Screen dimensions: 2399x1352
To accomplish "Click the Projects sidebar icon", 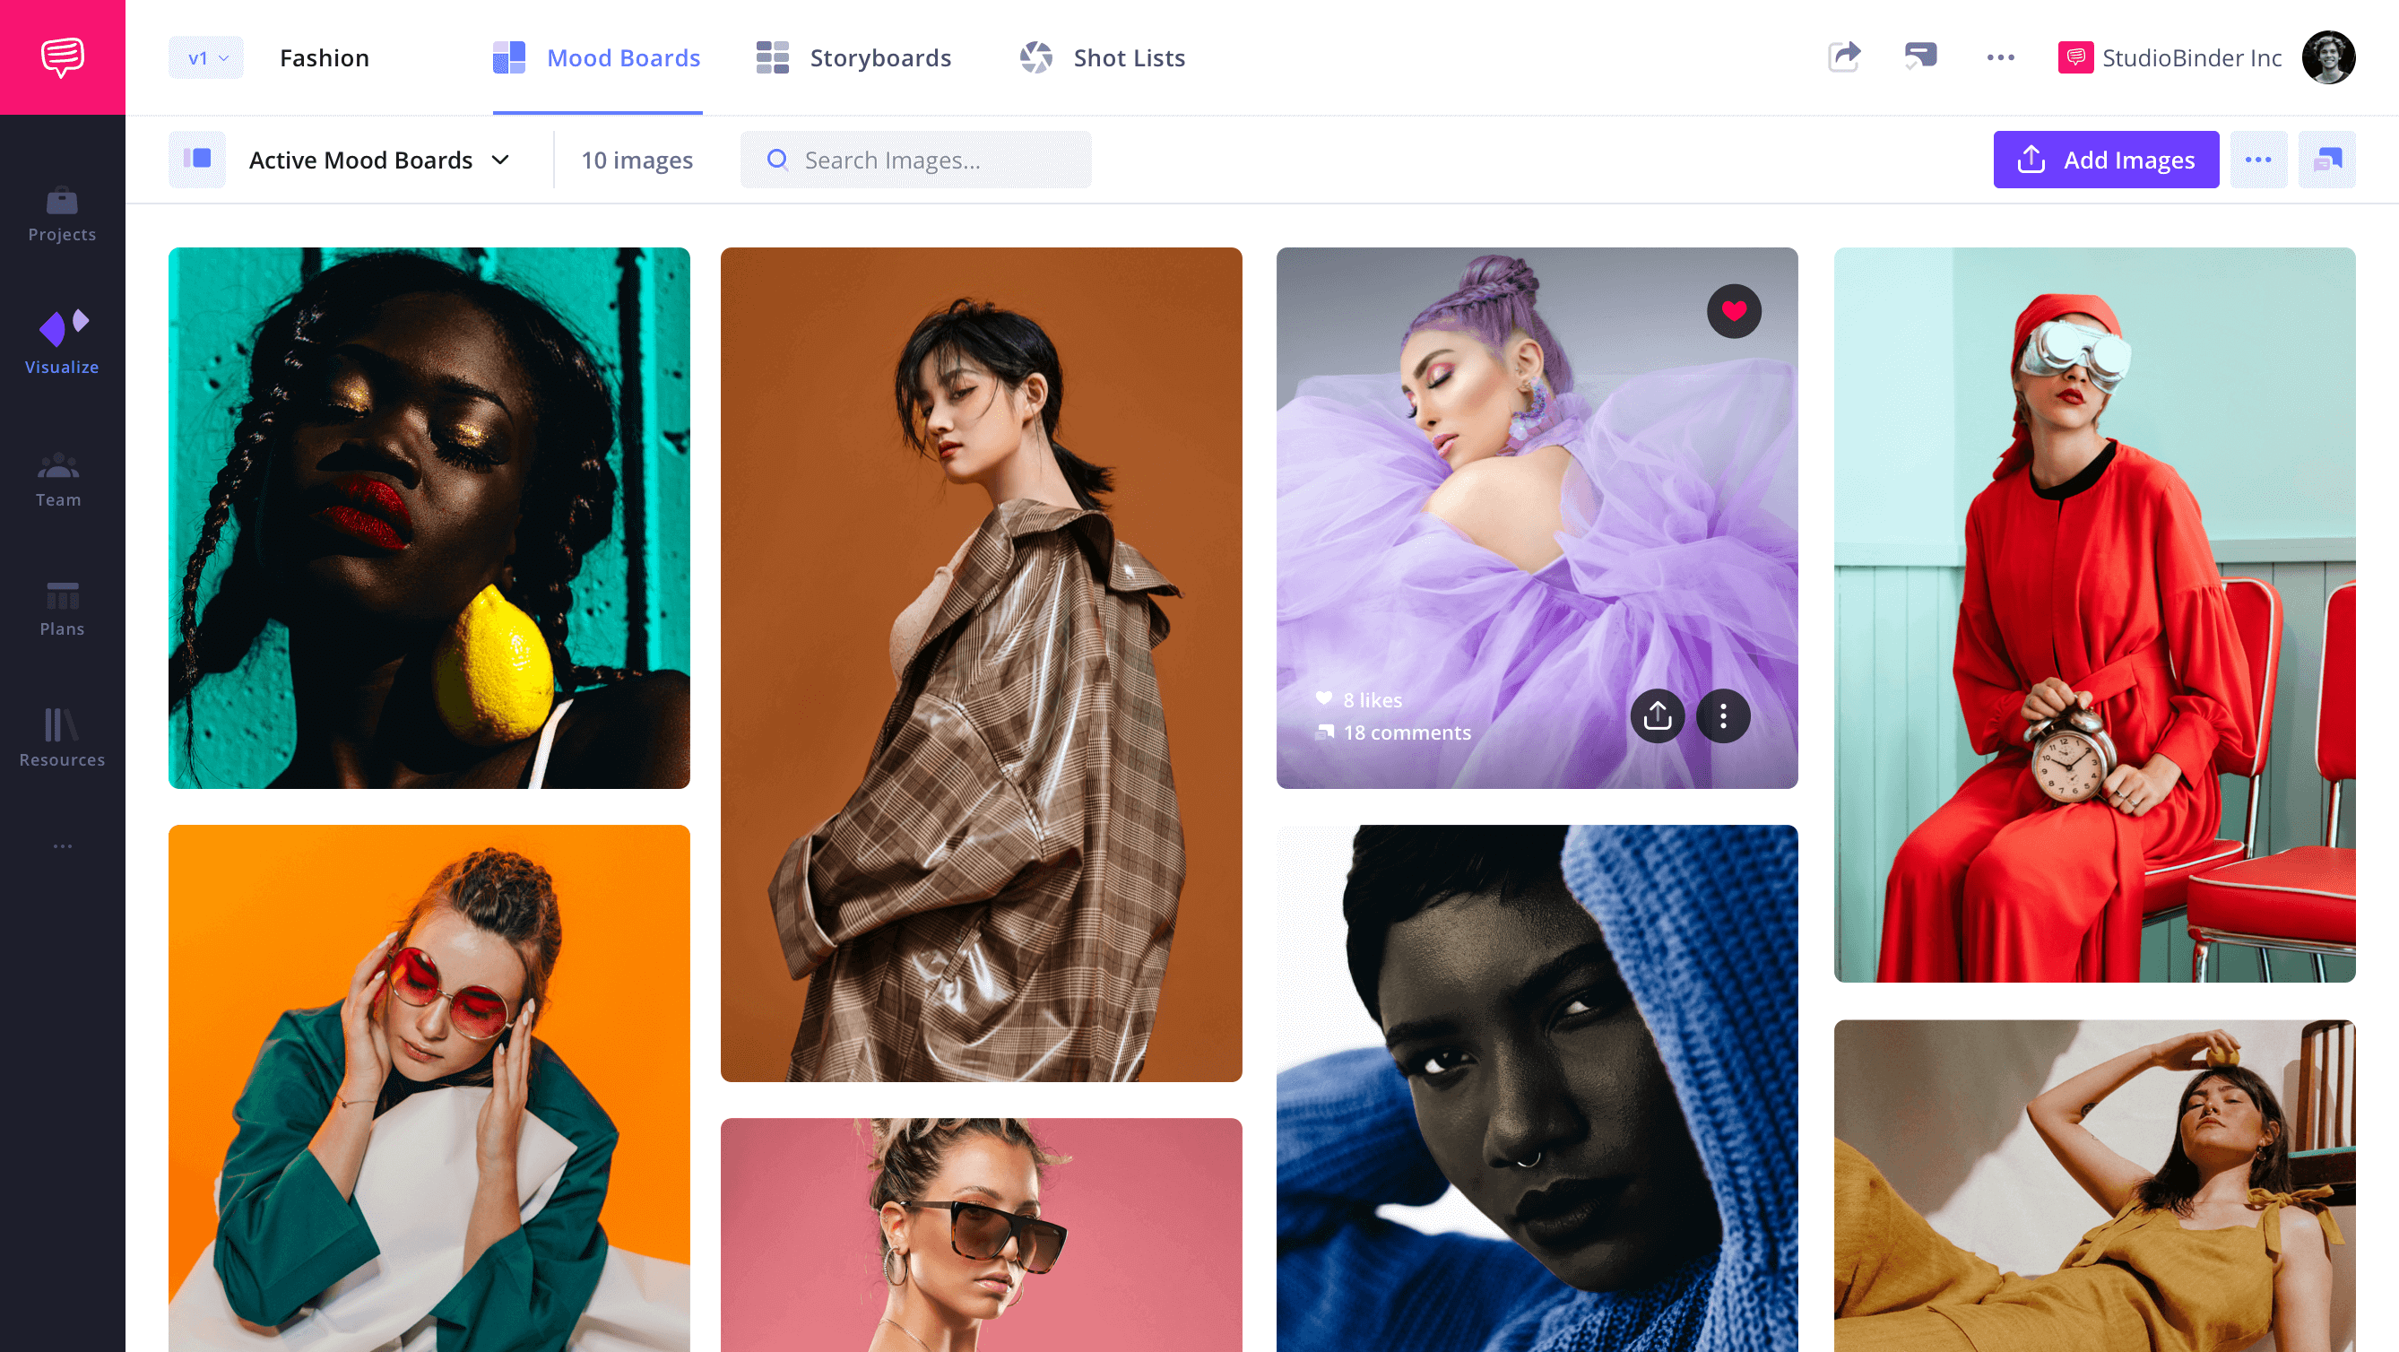I will [x=61, y=214].
